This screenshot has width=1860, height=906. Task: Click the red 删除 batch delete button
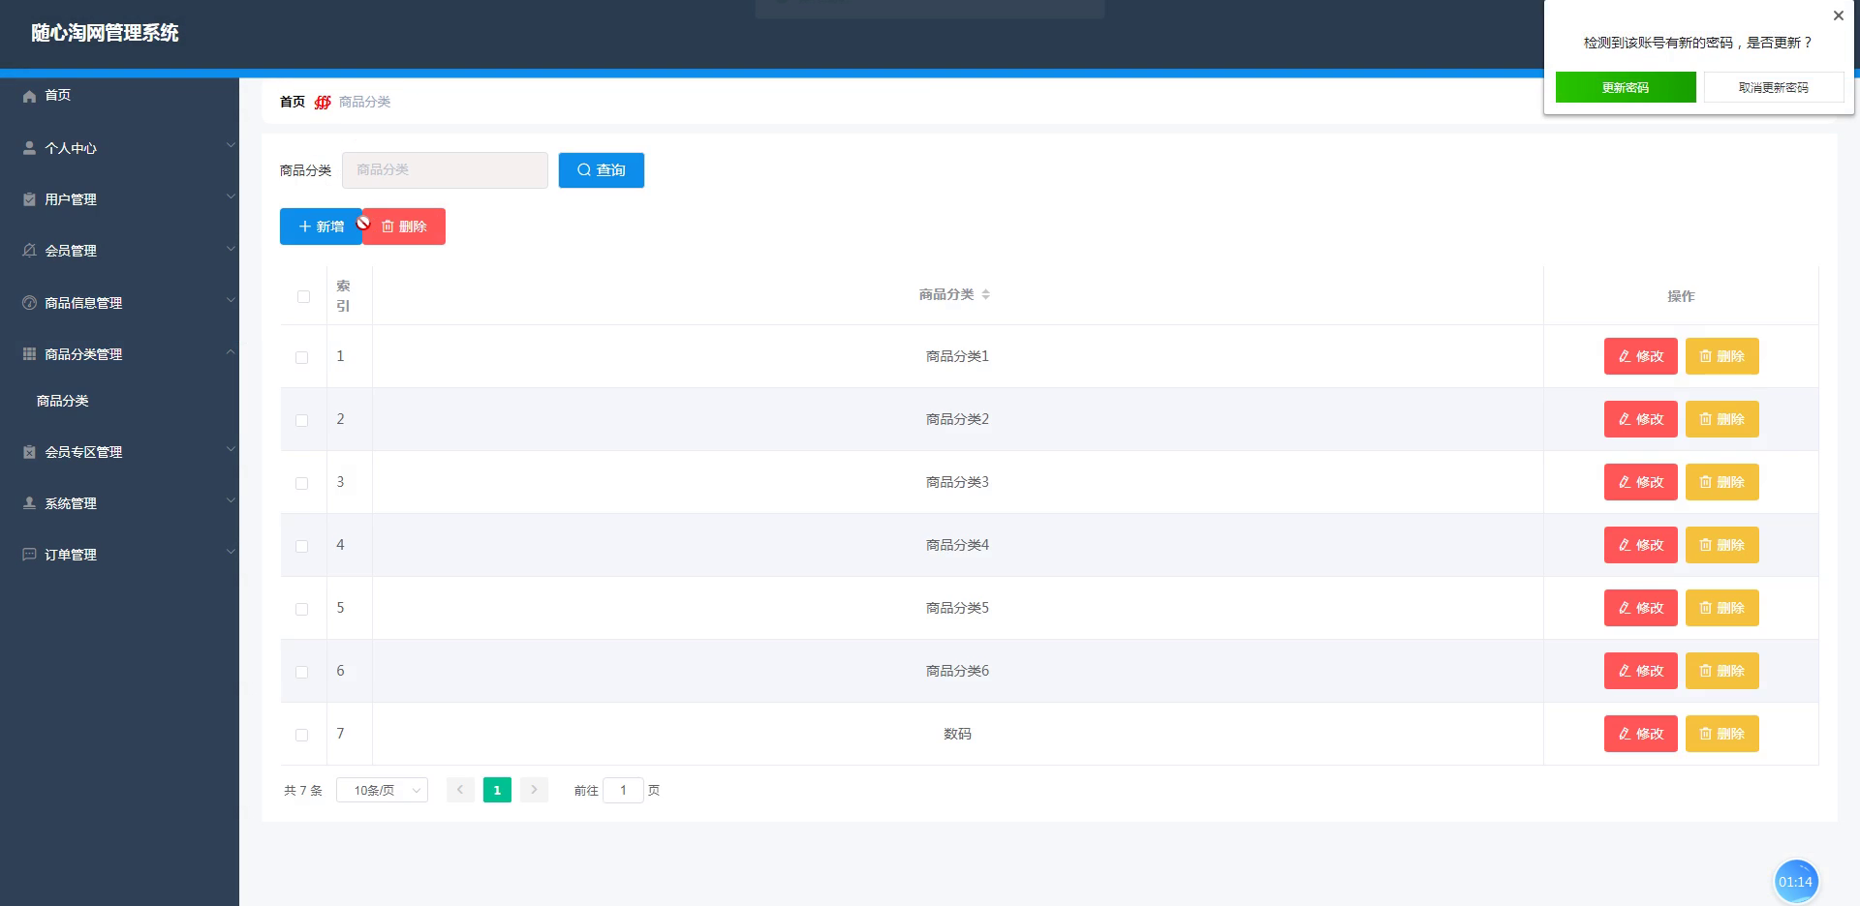coord(404,226)
